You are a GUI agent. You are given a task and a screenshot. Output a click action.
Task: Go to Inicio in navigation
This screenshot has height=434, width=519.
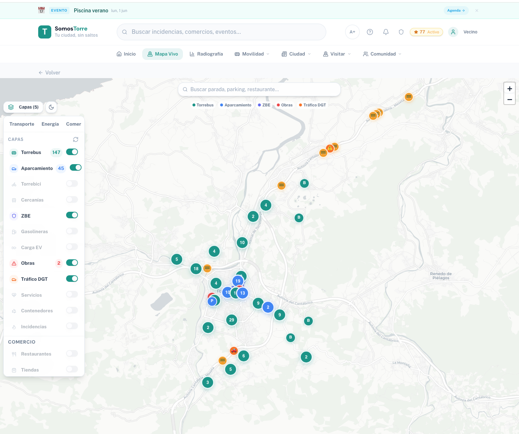tap(126, 54)
